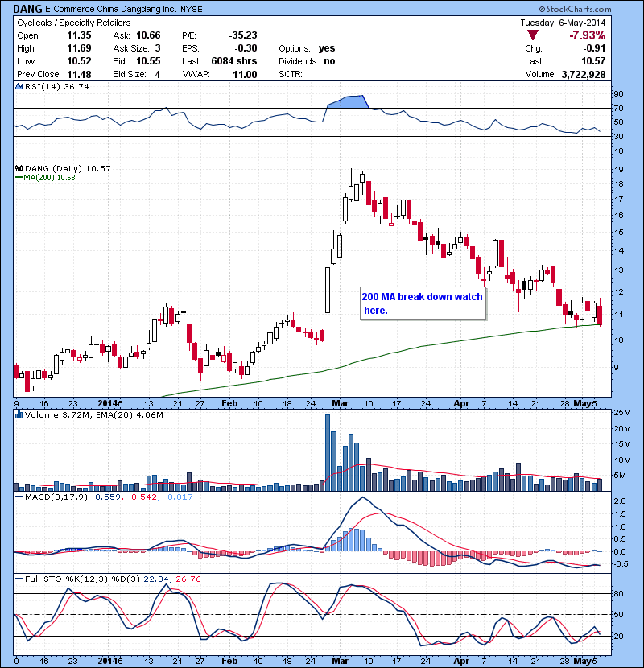644x668 pixels.
Task: Click the Last 6084 shrs value
Action: [x=234, y=61]
